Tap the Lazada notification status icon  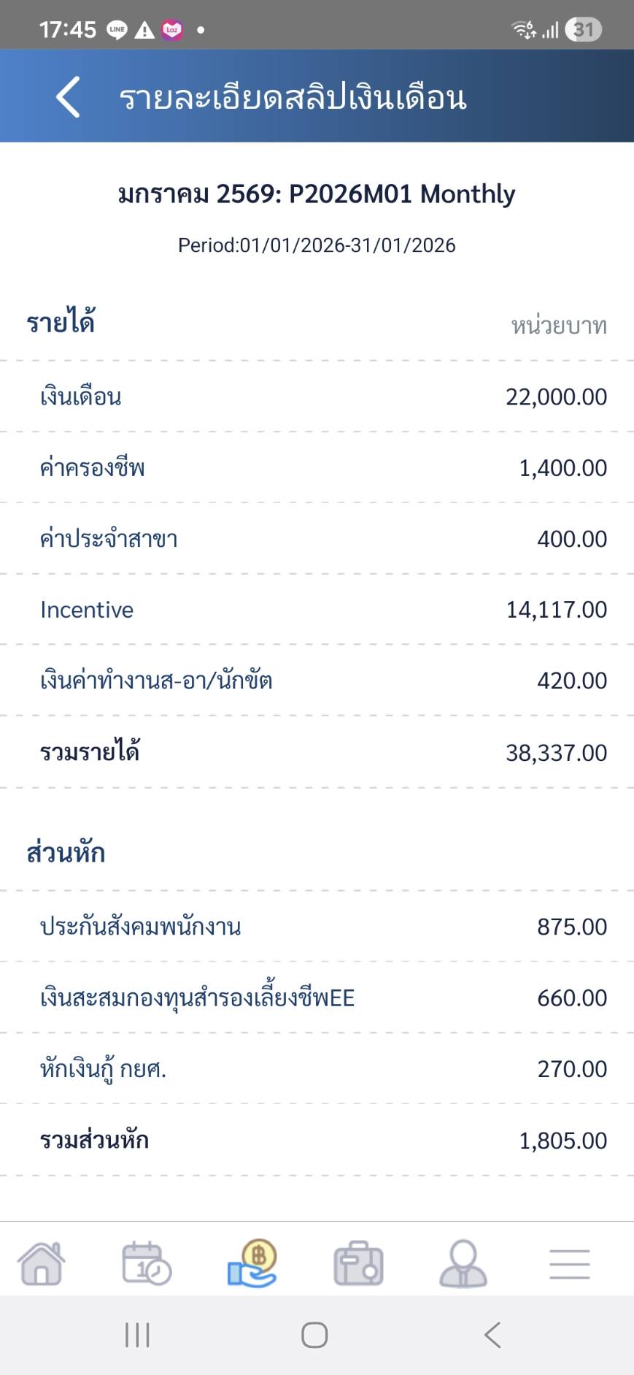(172, 30)
